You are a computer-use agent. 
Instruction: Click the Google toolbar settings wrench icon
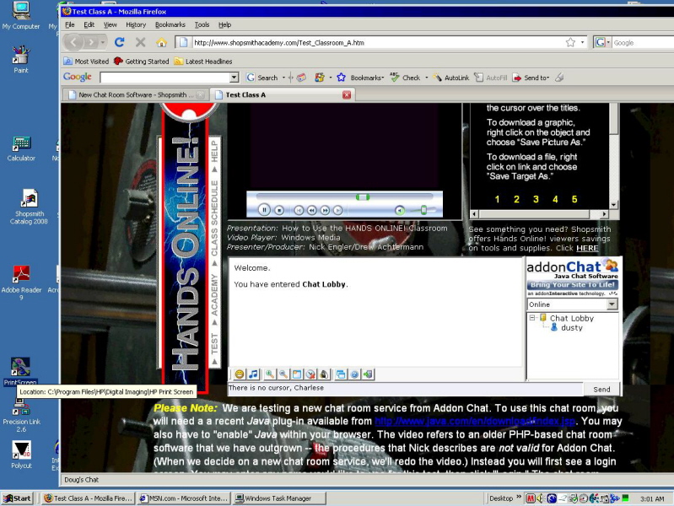coord(559,78)
